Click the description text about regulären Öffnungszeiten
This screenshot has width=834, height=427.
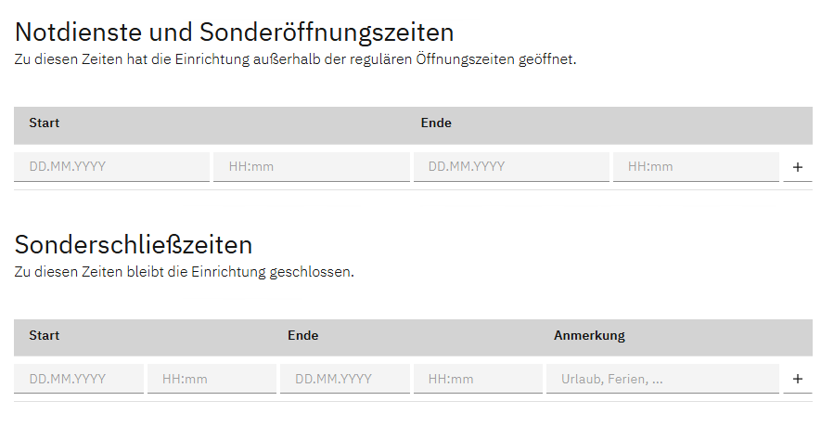pos(296,60)
